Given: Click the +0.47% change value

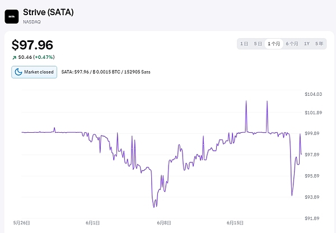Looking at the screenshot, I should click(45, 57).
